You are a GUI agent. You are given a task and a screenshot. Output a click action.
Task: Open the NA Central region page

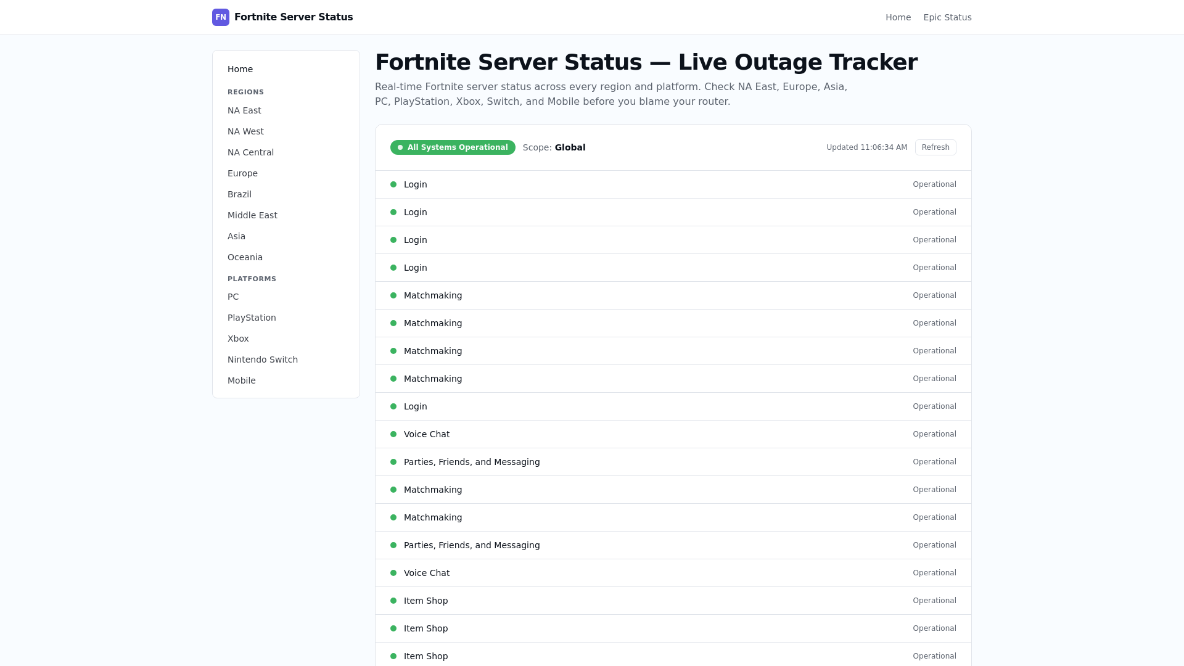click(286, 152)
